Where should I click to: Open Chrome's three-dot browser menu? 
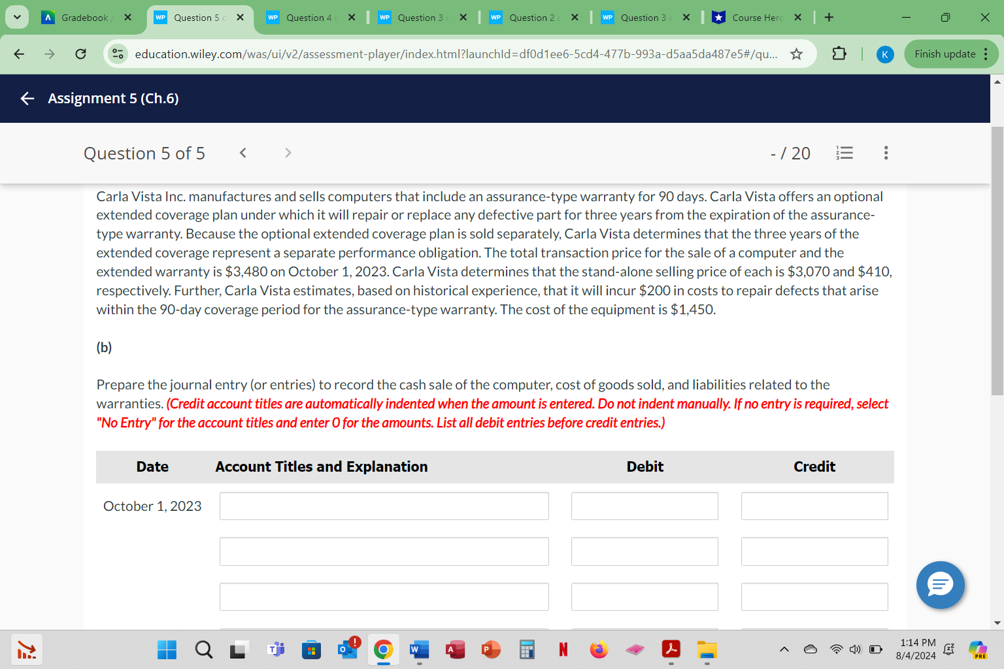coord(987,54)
